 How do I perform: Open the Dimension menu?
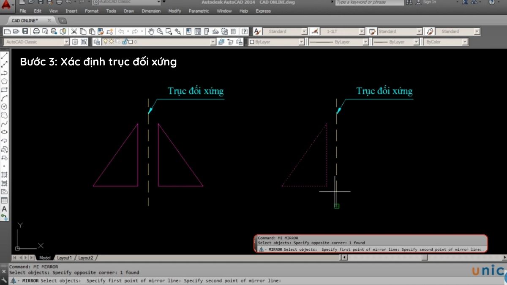click(151, 11)
